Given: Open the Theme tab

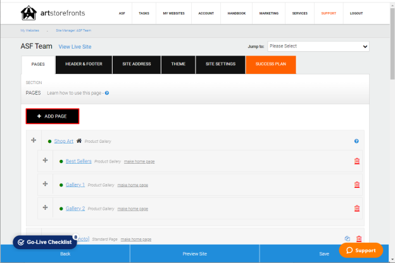Looking at the screenshot, I should coord(178,64).
